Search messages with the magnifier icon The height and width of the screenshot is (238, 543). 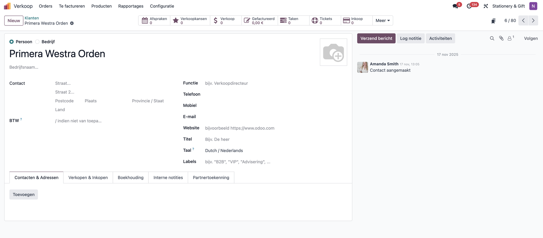coord(492,38)
